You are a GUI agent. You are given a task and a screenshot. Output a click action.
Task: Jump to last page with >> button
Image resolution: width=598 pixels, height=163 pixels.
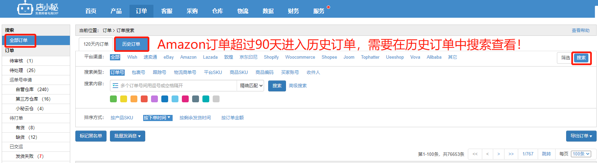pos(511,154)
